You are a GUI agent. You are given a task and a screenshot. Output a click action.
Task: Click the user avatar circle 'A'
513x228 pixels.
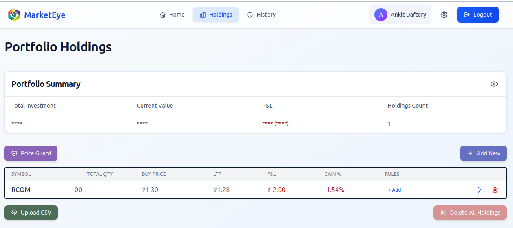[x=380, y=15]
